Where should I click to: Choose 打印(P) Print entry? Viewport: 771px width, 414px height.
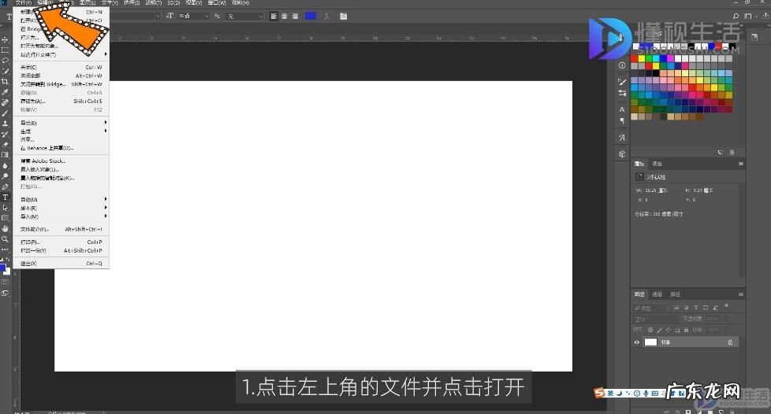pos(61,242)
